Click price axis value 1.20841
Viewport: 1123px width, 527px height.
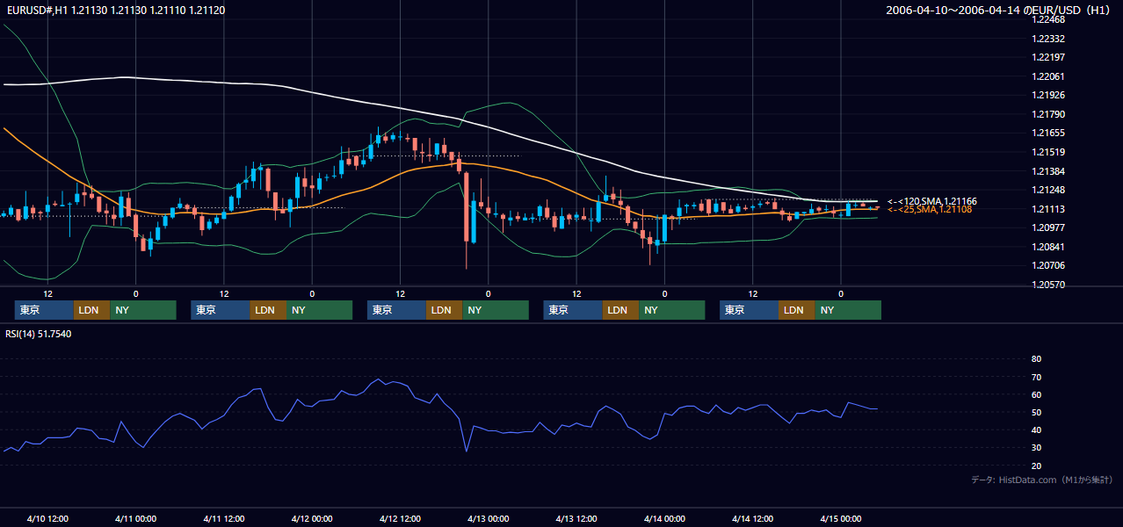pyautogui.click(x=1047, y=247)
